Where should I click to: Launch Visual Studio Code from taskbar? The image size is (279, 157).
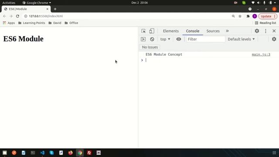coord(42,153)
